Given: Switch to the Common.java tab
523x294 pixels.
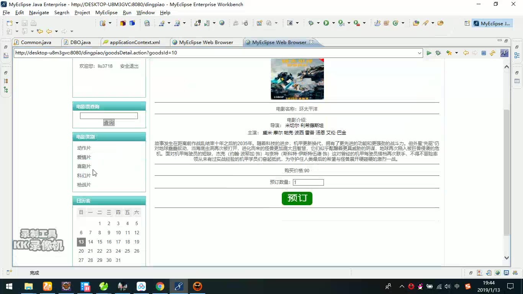Looking at the screenshot, I should tap(36, 42).
